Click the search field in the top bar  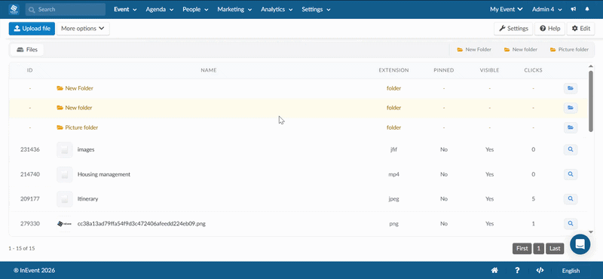(66, 9)
